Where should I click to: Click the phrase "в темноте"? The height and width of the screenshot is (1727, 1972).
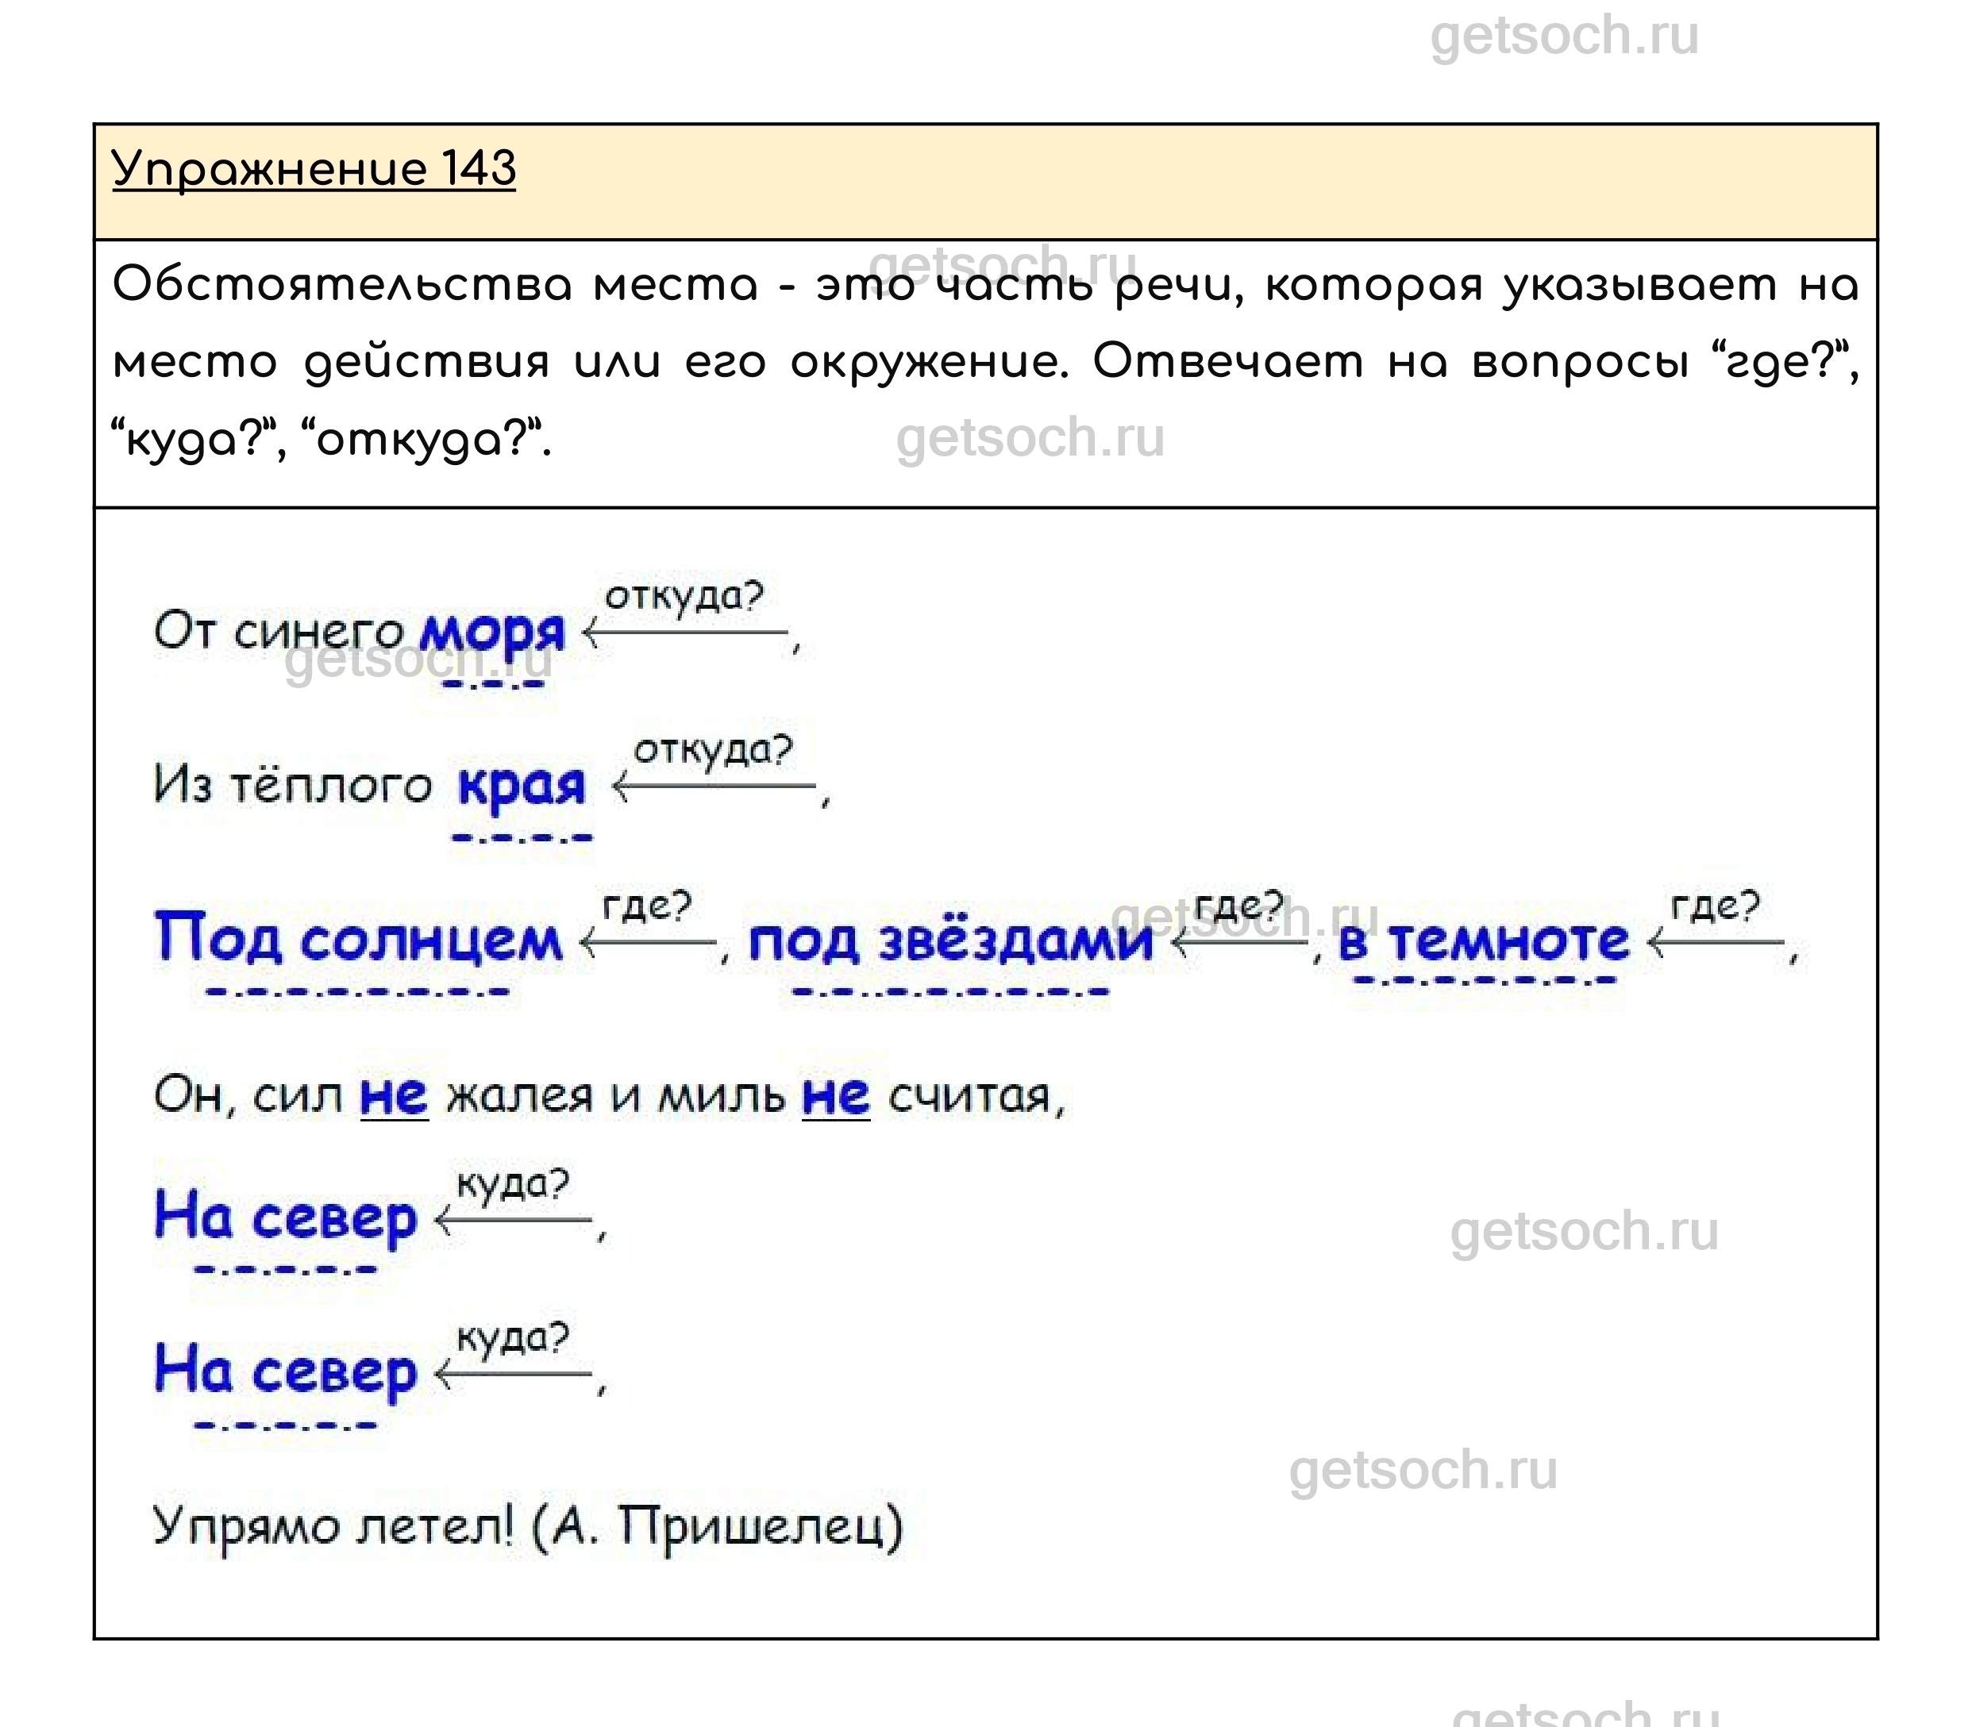[x=1483, y=940]
